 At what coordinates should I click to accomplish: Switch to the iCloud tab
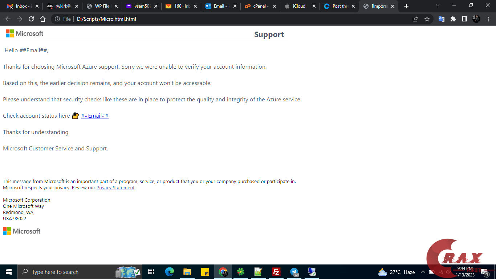point(299,6)
